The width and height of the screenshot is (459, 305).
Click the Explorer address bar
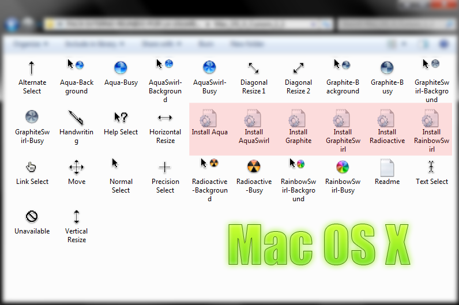[189, 24]
